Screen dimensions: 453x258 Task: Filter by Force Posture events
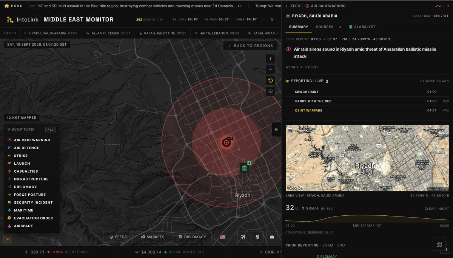(x=26, y=195)
